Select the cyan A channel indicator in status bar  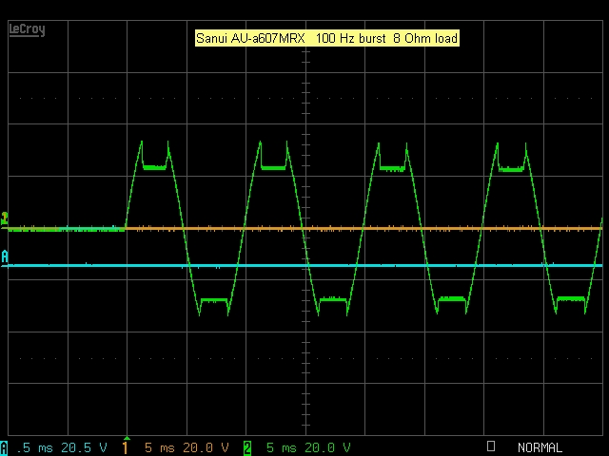tap(4, 447)
